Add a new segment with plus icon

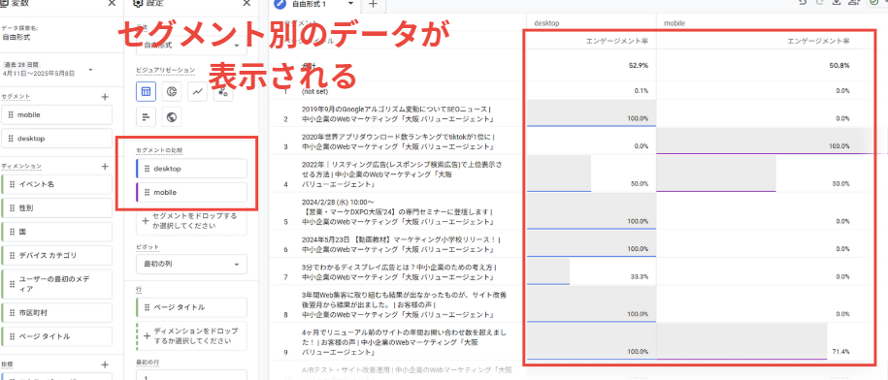[105, 97]
